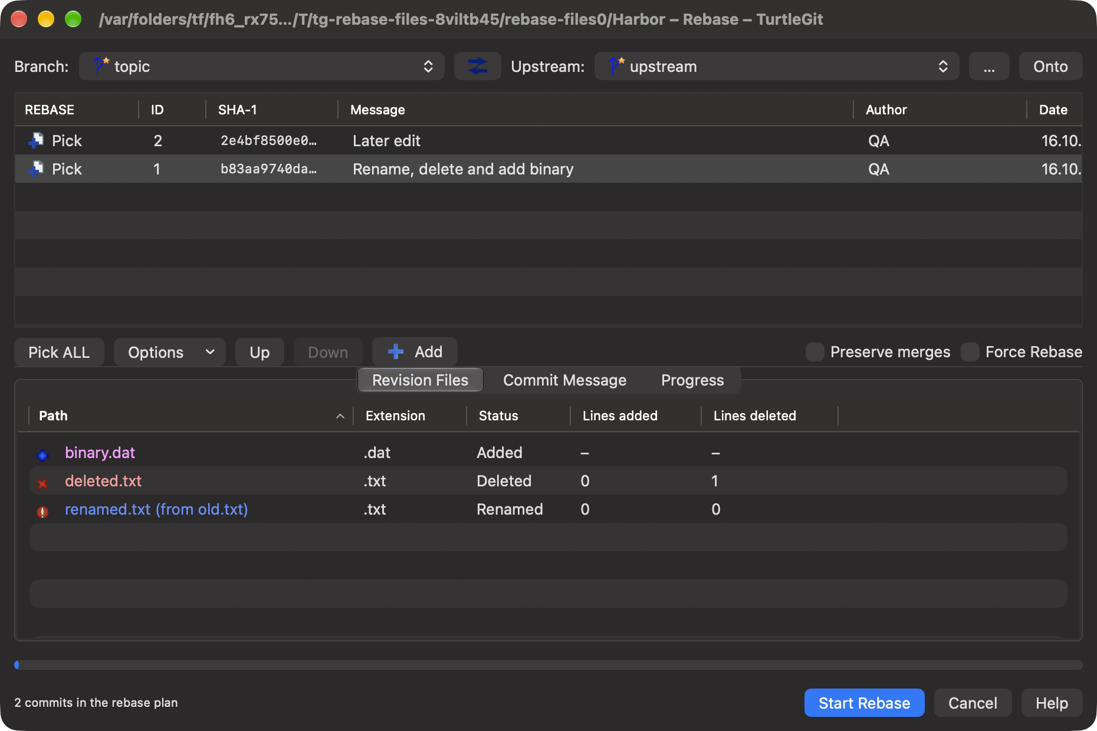The height and width of the screenshot is (731, 1097).
Task: Toggle Path column sort arrow
Action: (x=340, y=416)
